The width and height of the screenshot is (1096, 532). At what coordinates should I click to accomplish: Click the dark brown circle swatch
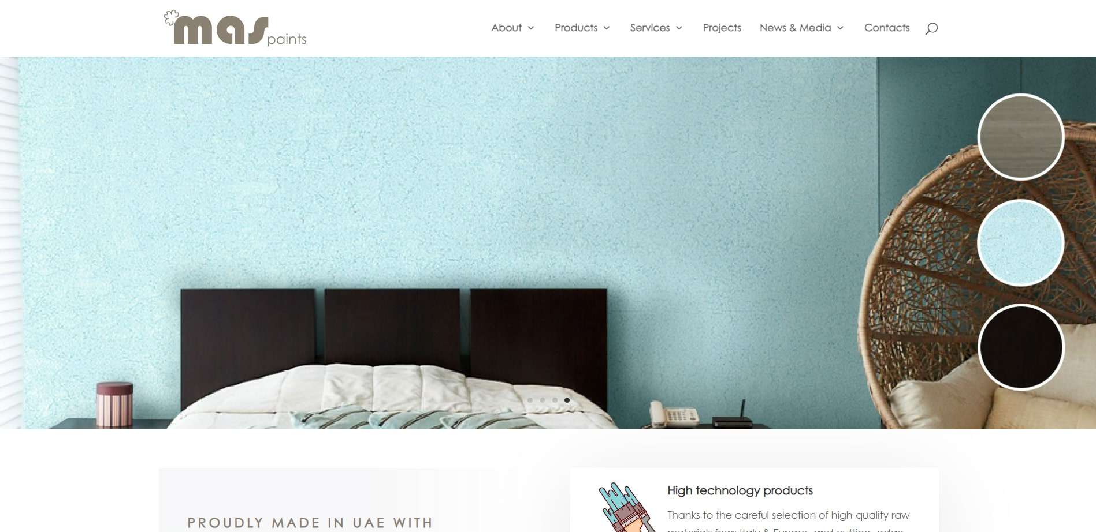[x=1021, y=347]
